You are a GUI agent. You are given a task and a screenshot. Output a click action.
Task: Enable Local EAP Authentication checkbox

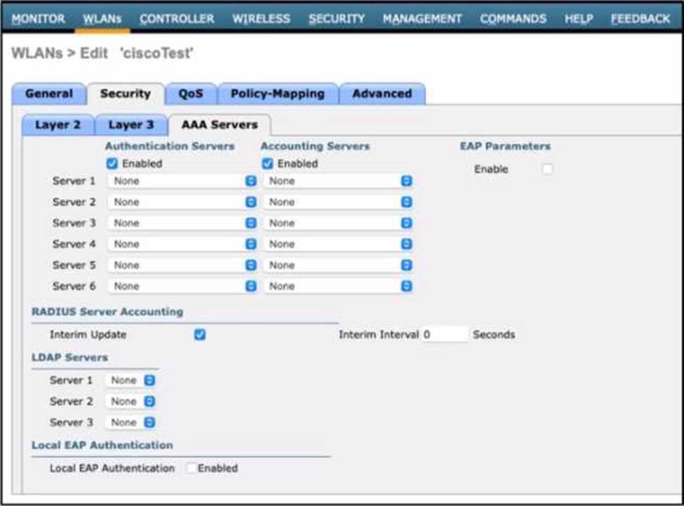coord(191,468)
